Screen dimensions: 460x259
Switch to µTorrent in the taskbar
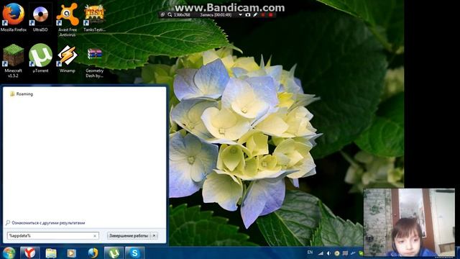point(114,253)
